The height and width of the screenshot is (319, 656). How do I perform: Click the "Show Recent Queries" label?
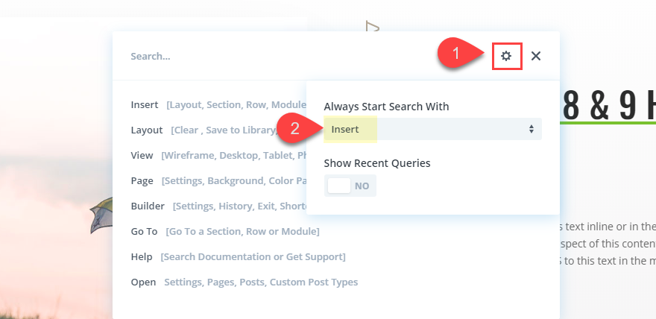click(x=377, y=162)
